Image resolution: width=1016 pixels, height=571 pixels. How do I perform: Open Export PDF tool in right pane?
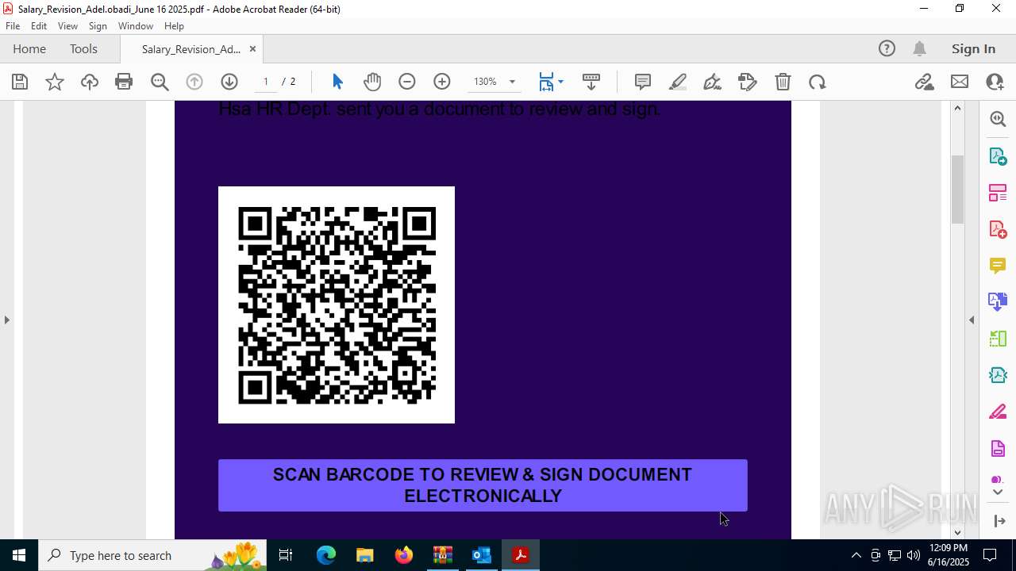[998, 156]
